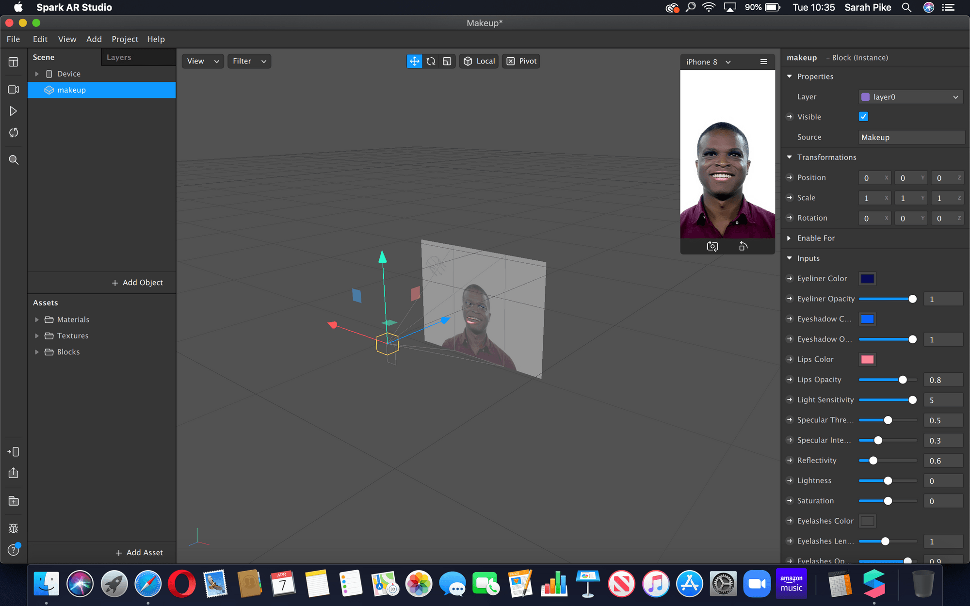This screenshot has width=970, height=606.
Task: Click the restart icon in left sidebar
Action: click(x=14, y=133)
